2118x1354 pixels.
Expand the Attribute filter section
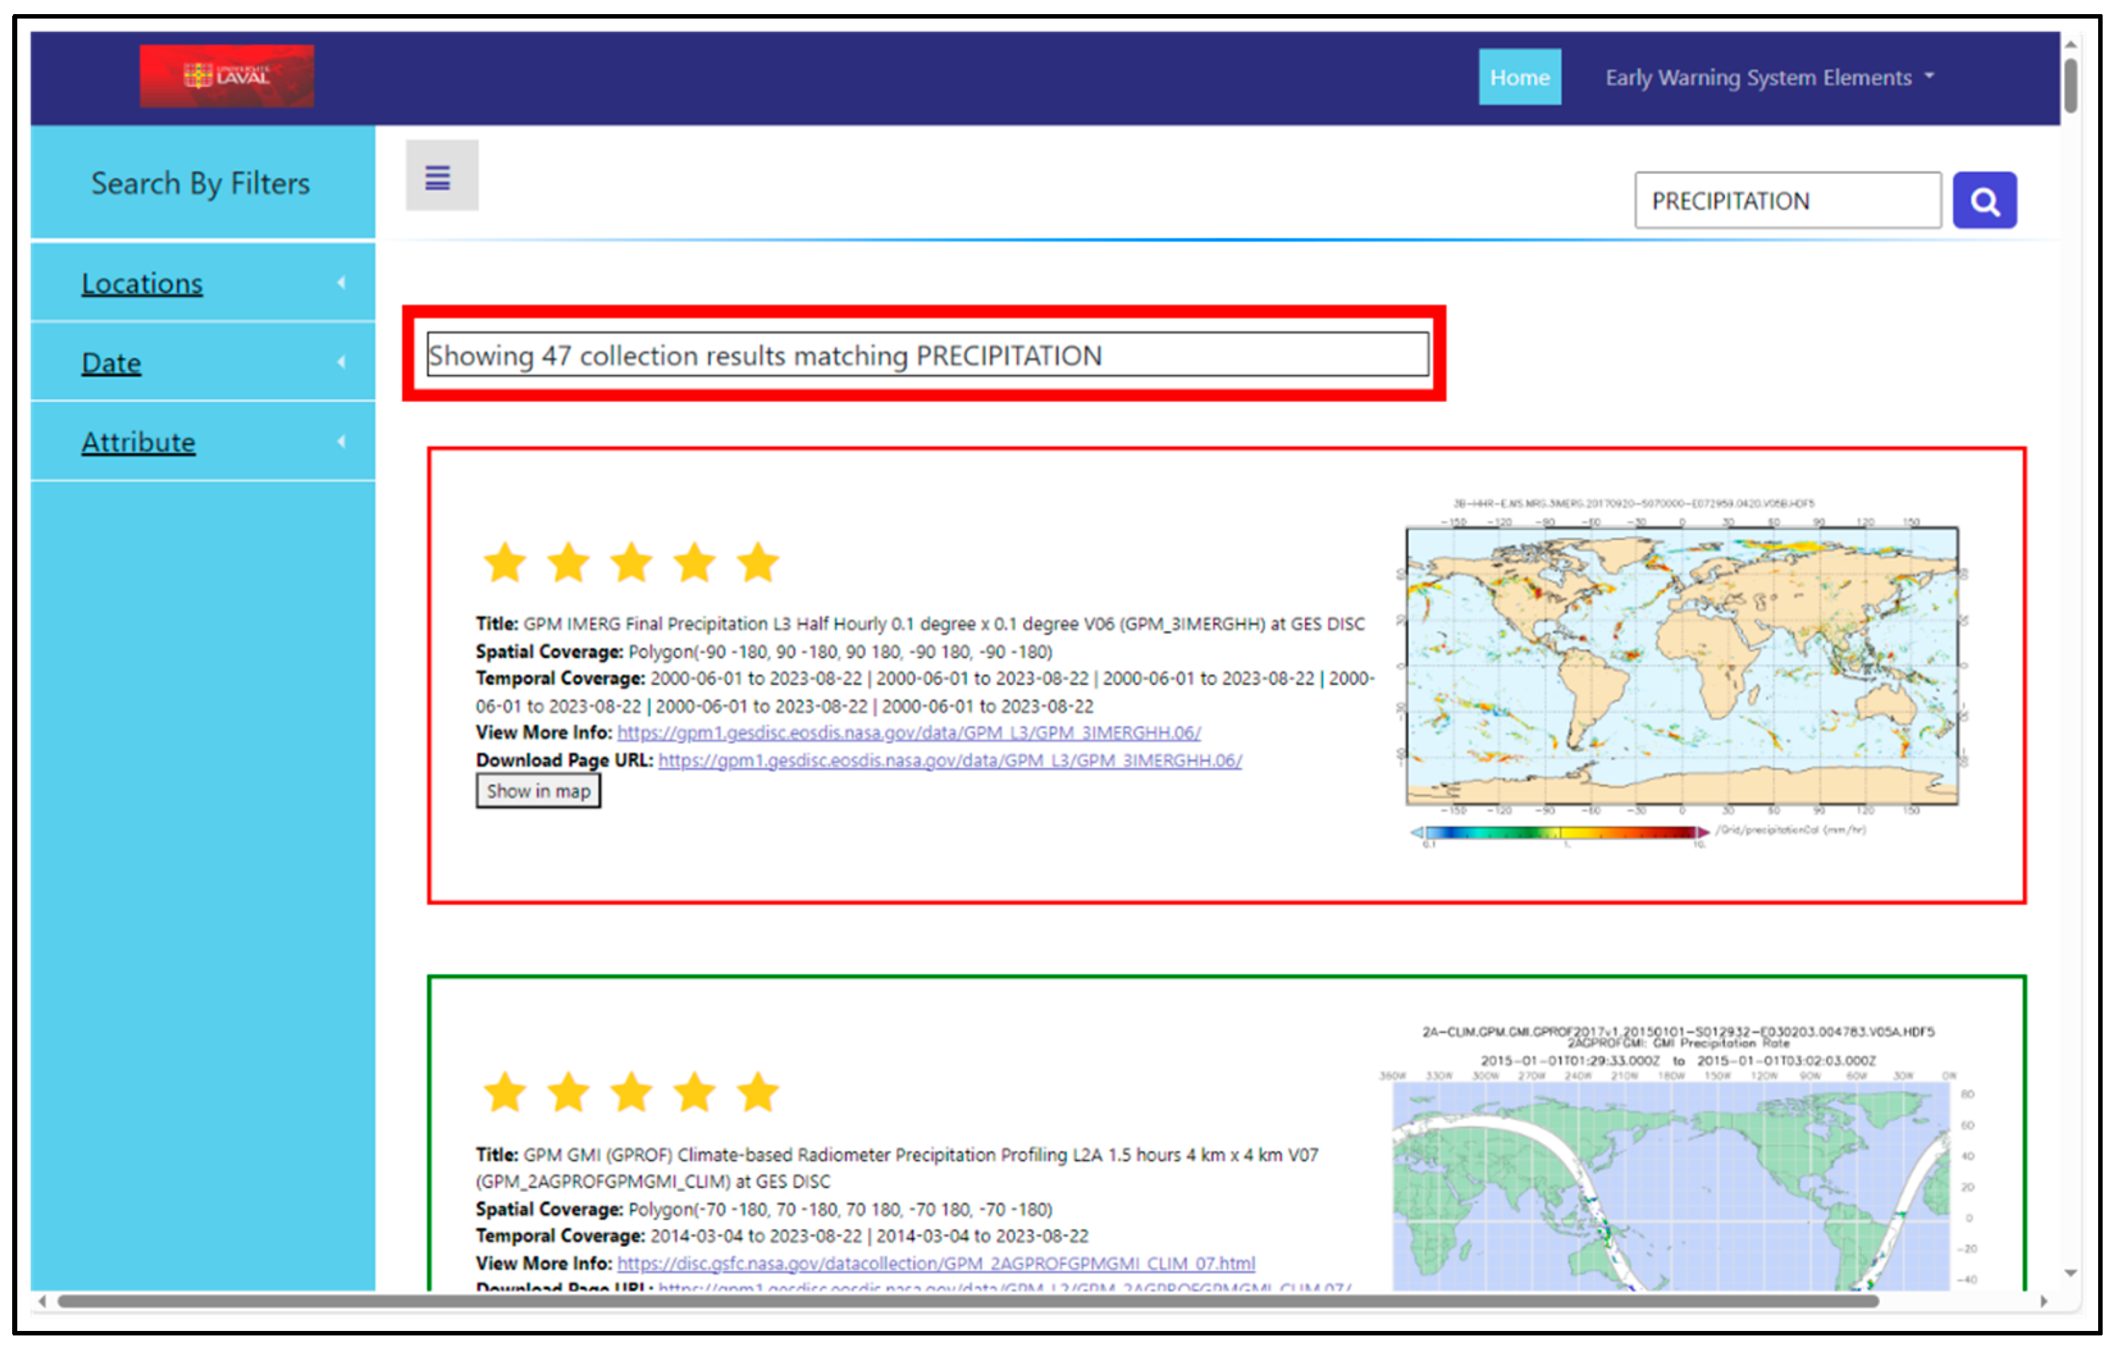click(x=138, y=442)
